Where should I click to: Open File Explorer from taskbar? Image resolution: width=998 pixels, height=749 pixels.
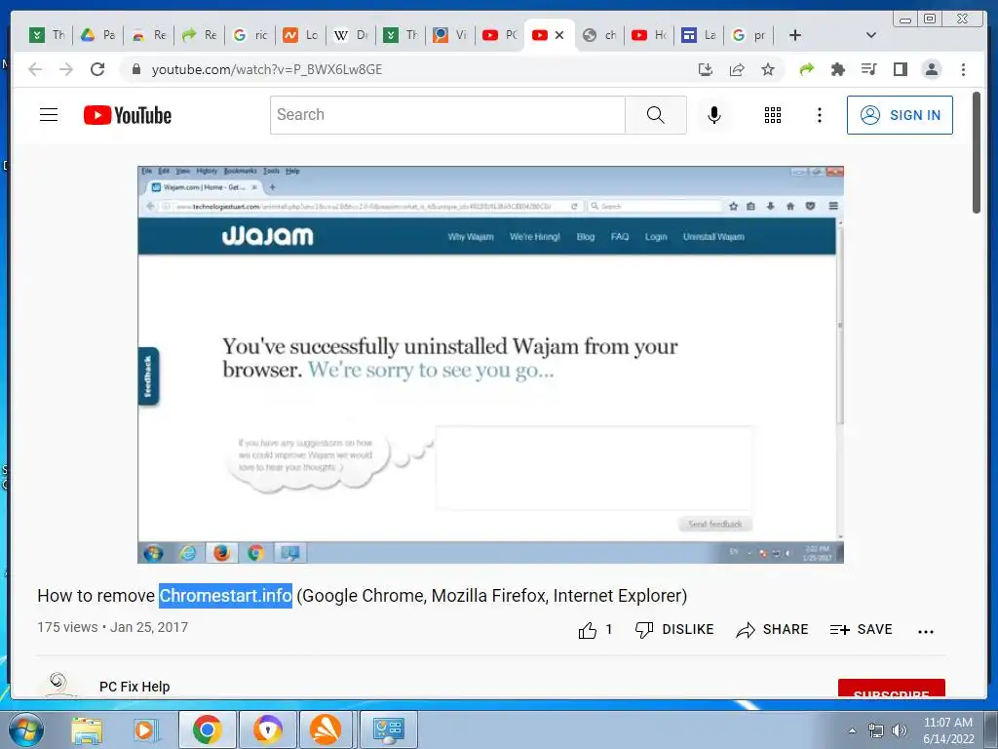[x=87, y=729]
